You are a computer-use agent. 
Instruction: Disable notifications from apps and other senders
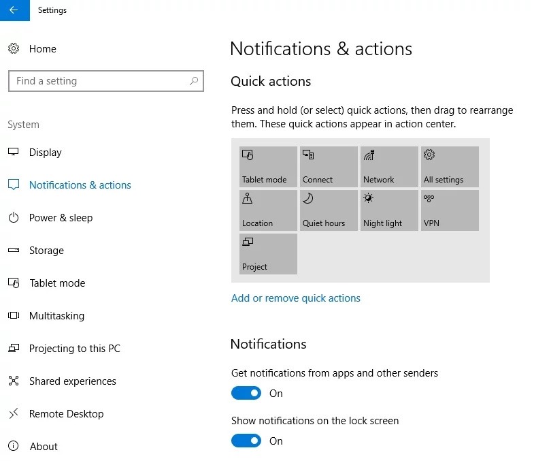246,394
